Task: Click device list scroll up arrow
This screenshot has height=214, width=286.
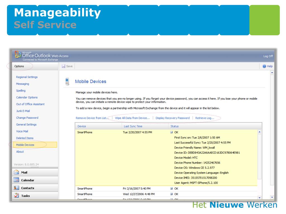Action: tap(259, 132)
